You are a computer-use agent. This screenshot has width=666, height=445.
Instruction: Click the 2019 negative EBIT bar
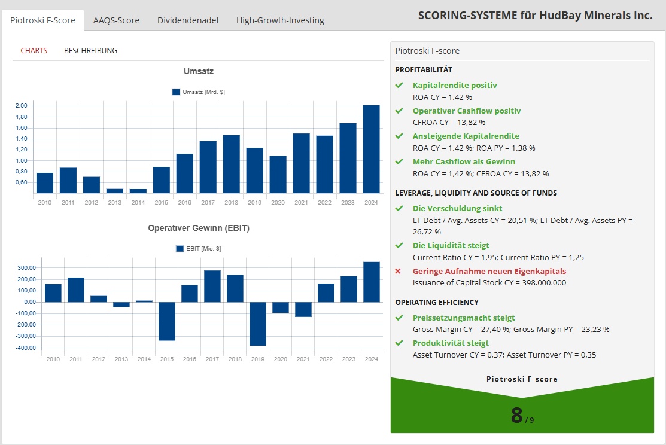coord(257,324)
